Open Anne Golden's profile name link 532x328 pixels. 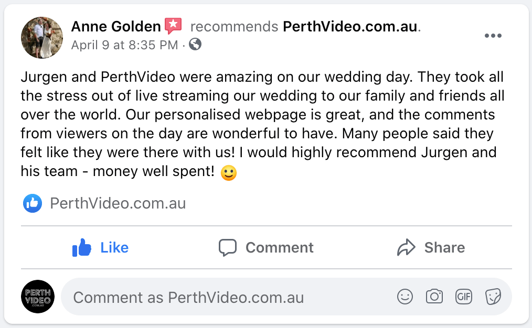(x=116, y=26)
